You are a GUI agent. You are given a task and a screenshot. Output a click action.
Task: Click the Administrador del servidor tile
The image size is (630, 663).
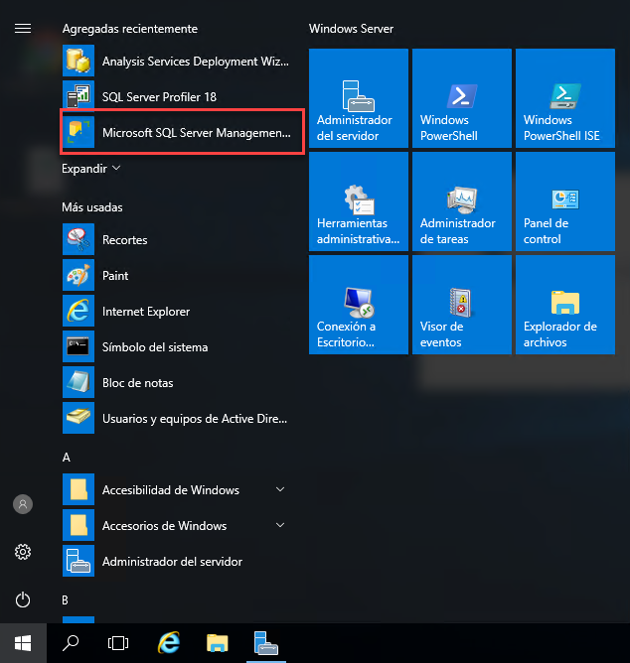pos(359,98)
